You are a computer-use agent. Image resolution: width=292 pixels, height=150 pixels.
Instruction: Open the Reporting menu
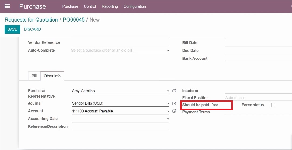(x=110, y=6)
